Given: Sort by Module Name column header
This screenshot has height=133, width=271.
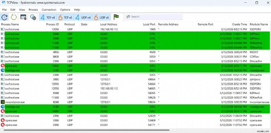Looking at the screenshot, I should [259, 24].
